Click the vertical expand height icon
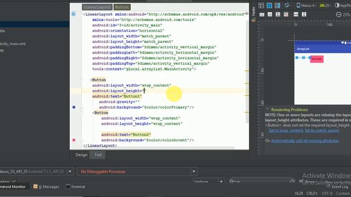The width and height of the screenshot is (351, 197). point(304,15)
